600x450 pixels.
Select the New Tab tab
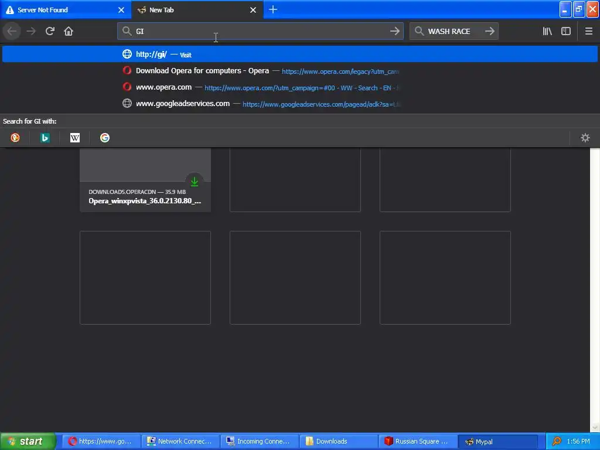click(x=197, y=10)
